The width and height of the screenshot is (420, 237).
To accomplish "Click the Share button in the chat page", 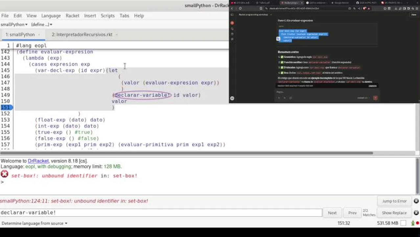I will coord(414,15).
